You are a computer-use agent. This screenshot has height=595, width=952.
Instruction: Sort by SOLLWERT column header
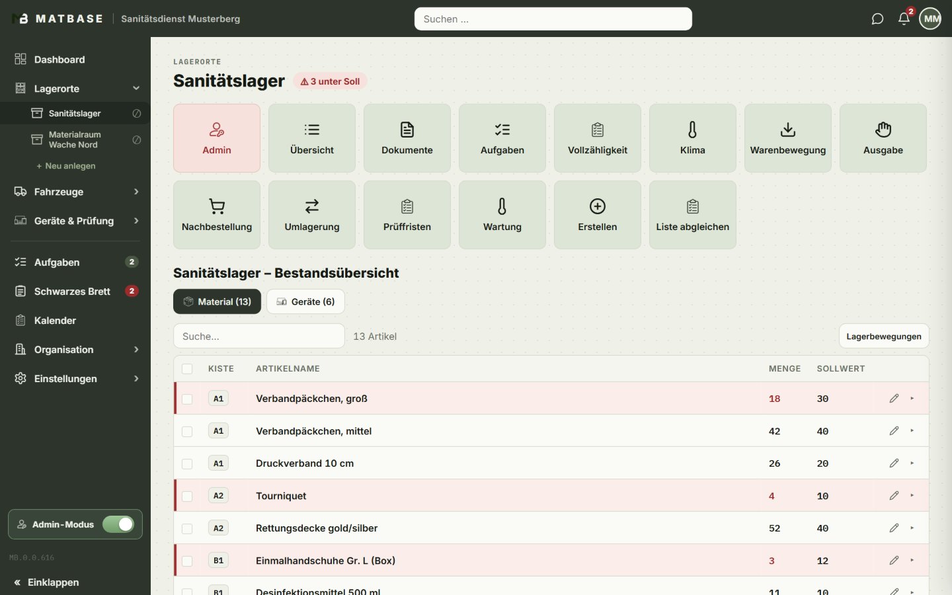coord(841,369)
